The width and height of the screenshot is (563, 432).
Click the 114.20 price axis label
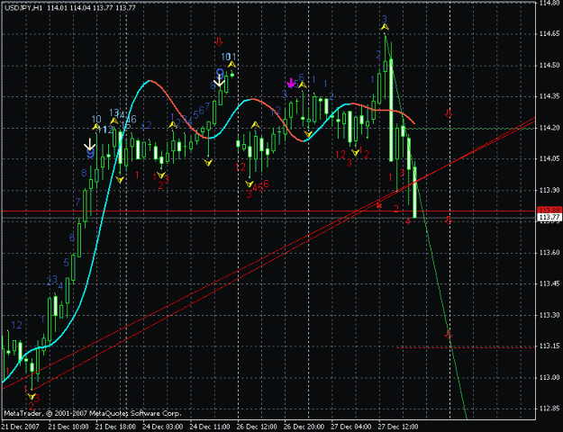[549, 128]
